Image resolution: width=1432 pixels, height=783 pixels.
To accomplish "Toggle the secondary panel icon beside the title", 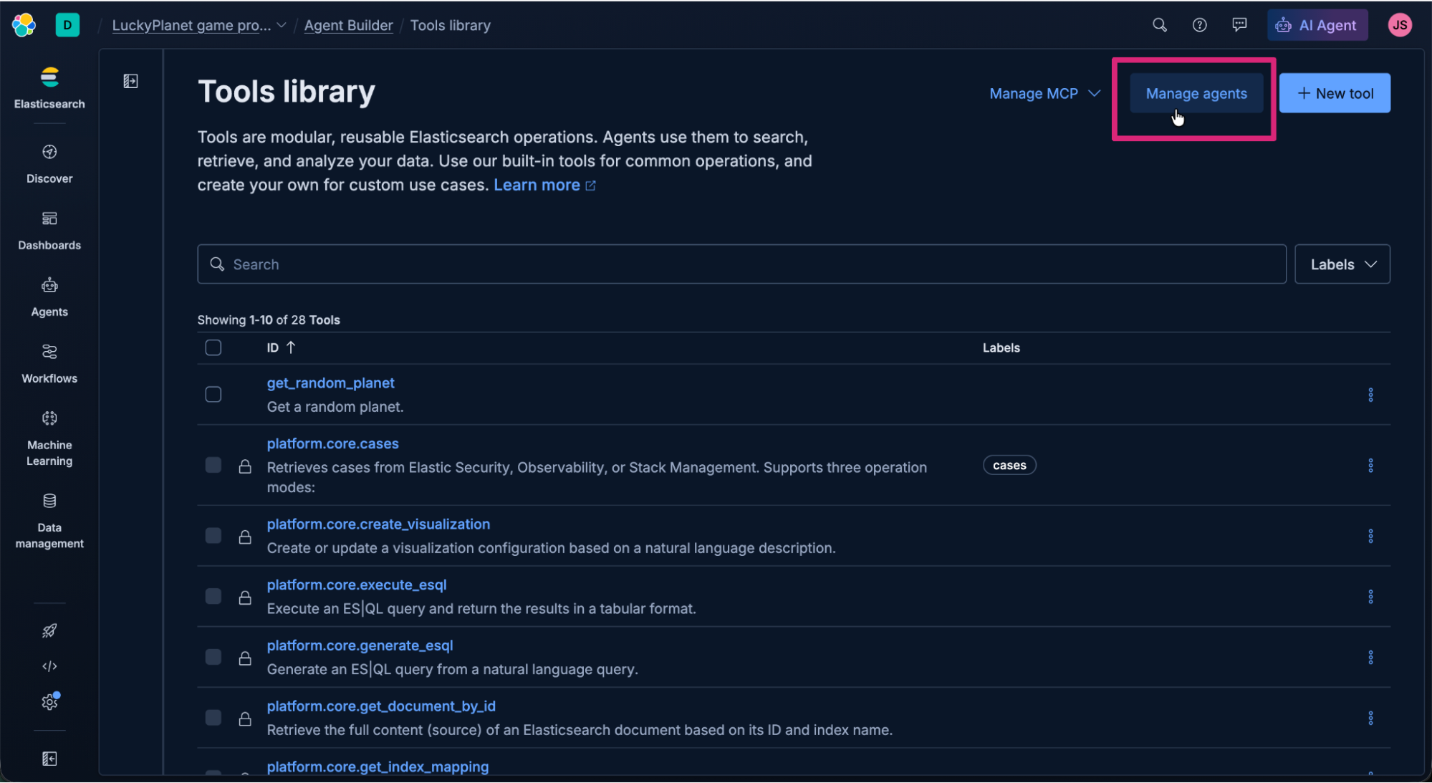I will (130, 81).
